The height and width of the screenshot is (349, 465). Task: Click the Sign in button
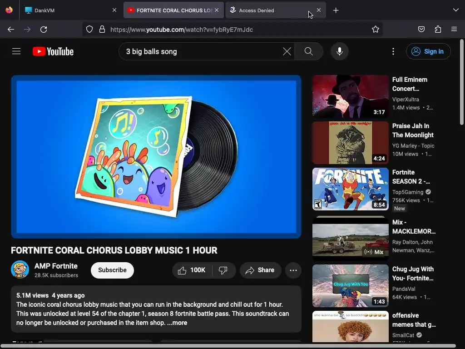tap(428, 51)
